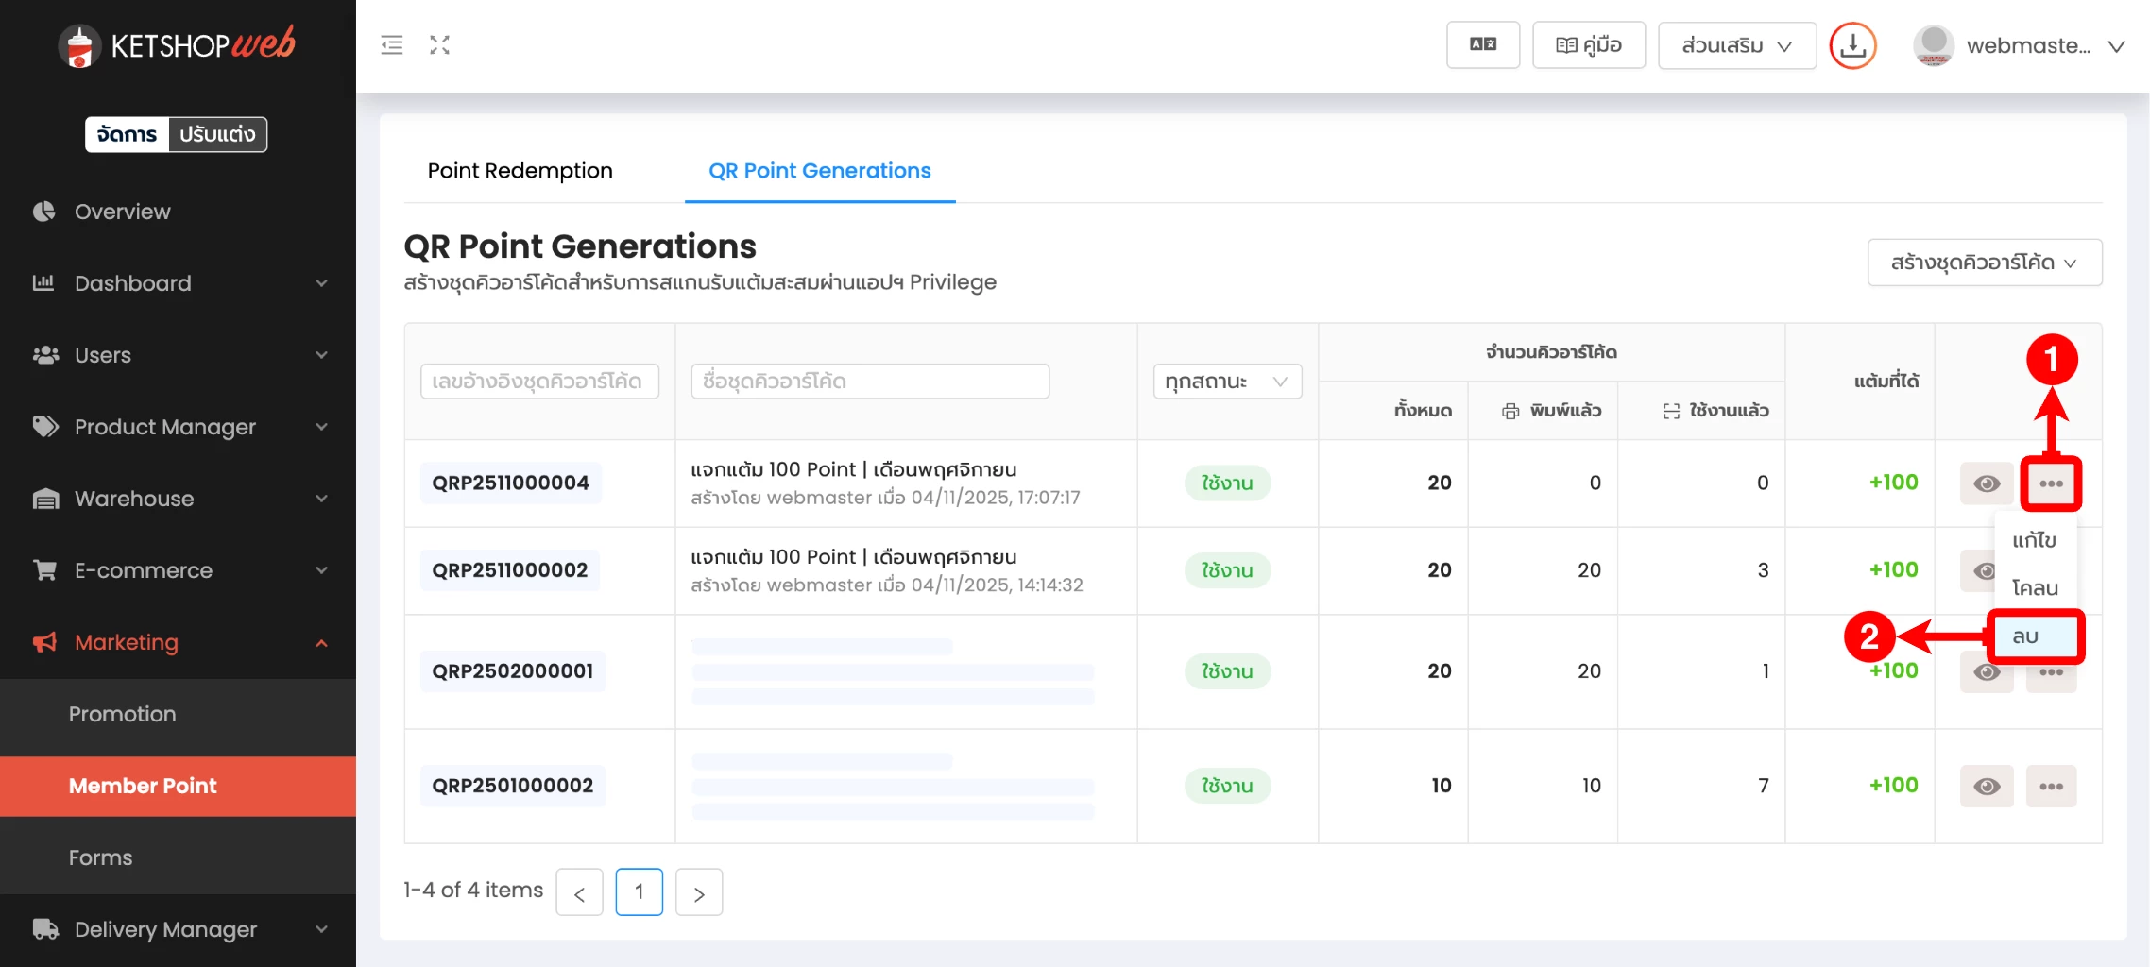This screenshot has width=2150, height=967.
Task: Click the red download circle icon
Action: (x=1852, y=45)
